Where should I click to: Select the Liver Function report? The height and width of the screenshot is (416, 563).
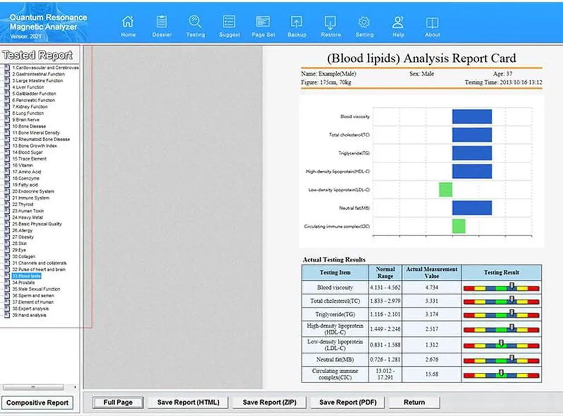coord(28,87)
